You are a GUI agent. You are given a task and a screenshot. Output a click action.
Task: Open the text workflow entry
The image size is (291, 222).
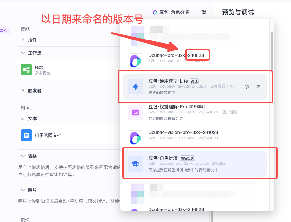pyautogui.click(x=69, y=70)
